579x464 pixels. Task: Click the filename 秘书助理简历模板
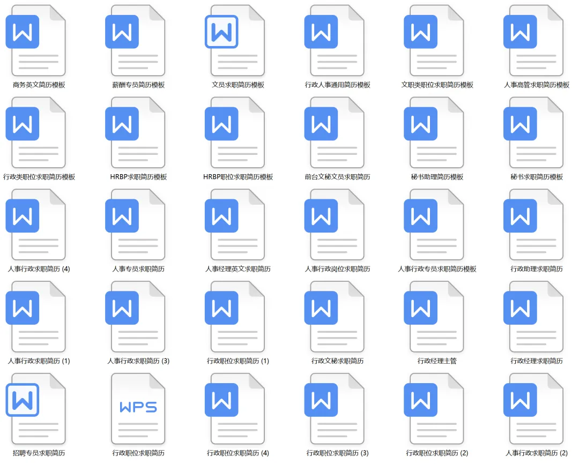pyautogui.click(x=437, y=177)
